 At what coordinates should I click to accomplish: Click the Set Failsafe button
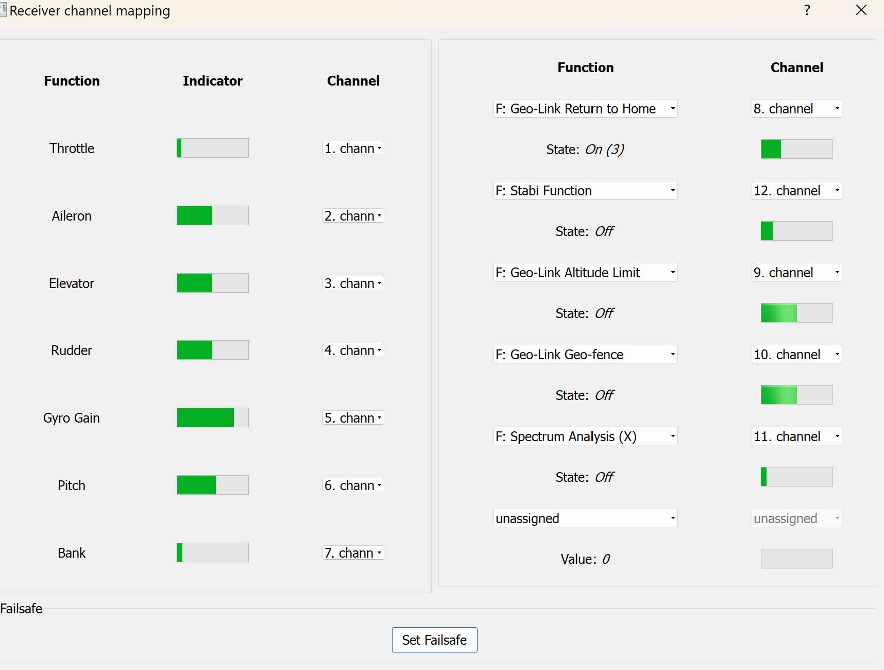click(x=434, y=640)
